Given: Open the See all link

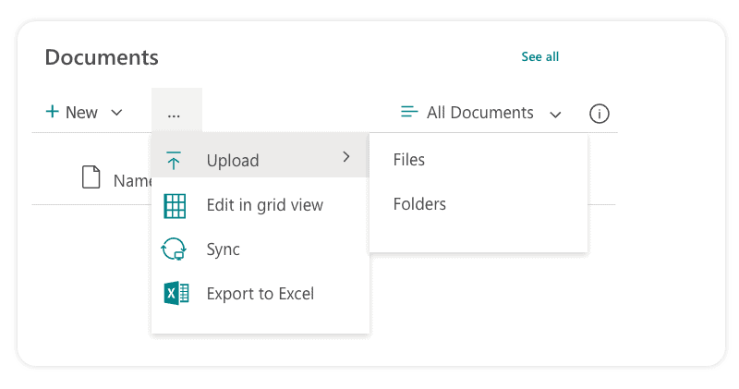Looking at the screenshot, I should pos(539,57).
